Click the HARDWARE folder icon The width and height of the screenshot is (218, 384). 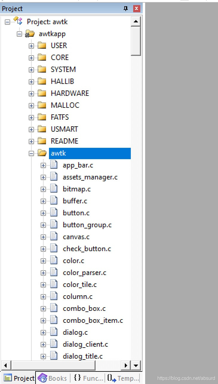click(x=42, y=93)
